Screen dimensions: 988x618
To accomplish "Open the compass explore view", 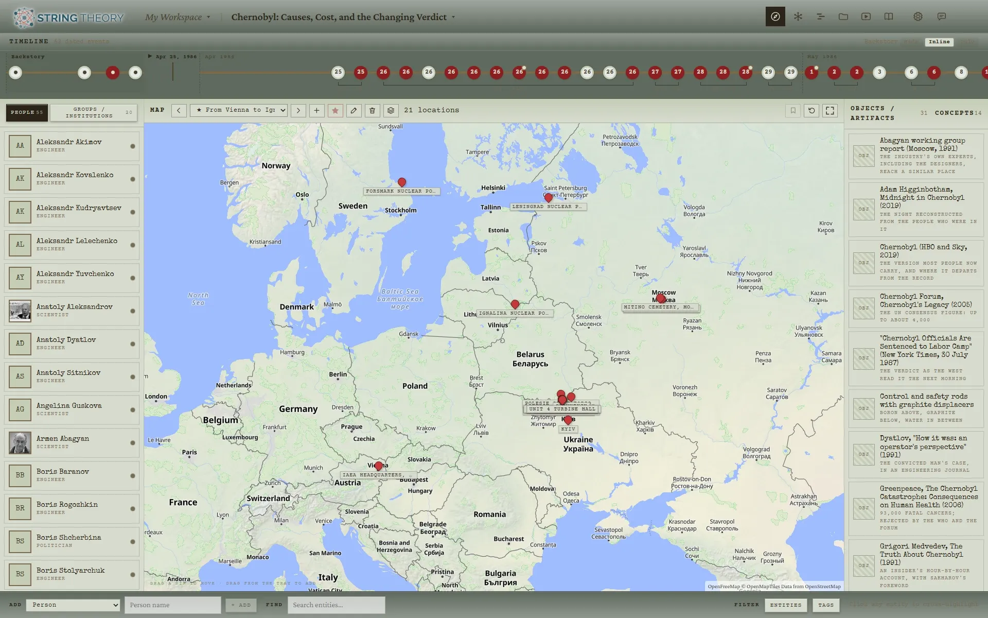I will point(775,16).
